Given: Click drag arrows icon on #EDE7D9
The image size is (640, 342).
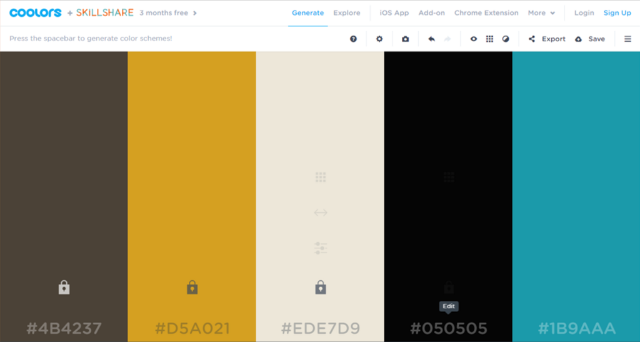Looking at the screenshot, I should [x=321, y=212].
